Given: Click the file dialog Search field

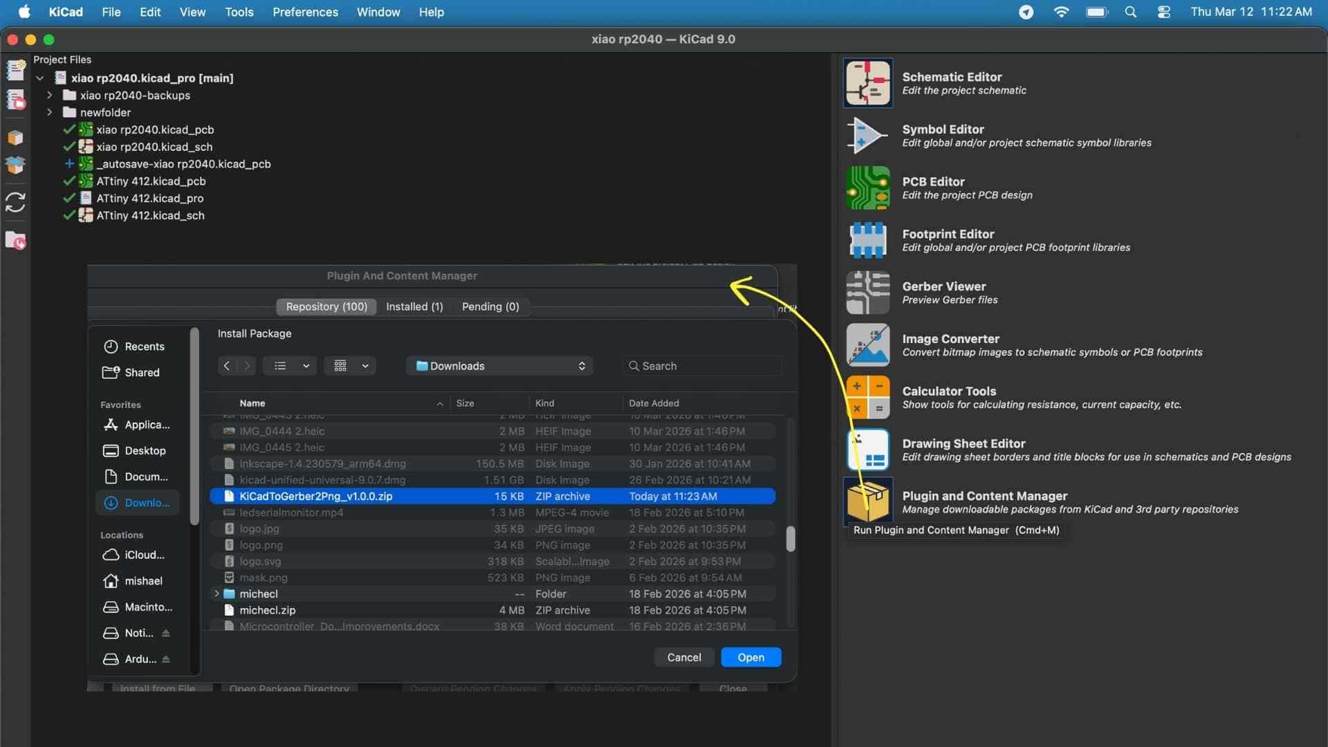Looking at the screenshot, I should 702,366.
